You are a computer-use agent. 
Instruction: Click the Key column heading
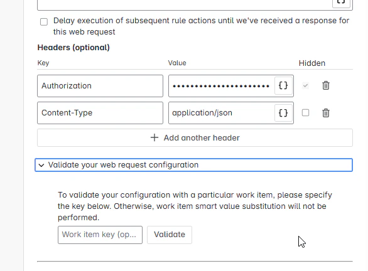(43, 63)
